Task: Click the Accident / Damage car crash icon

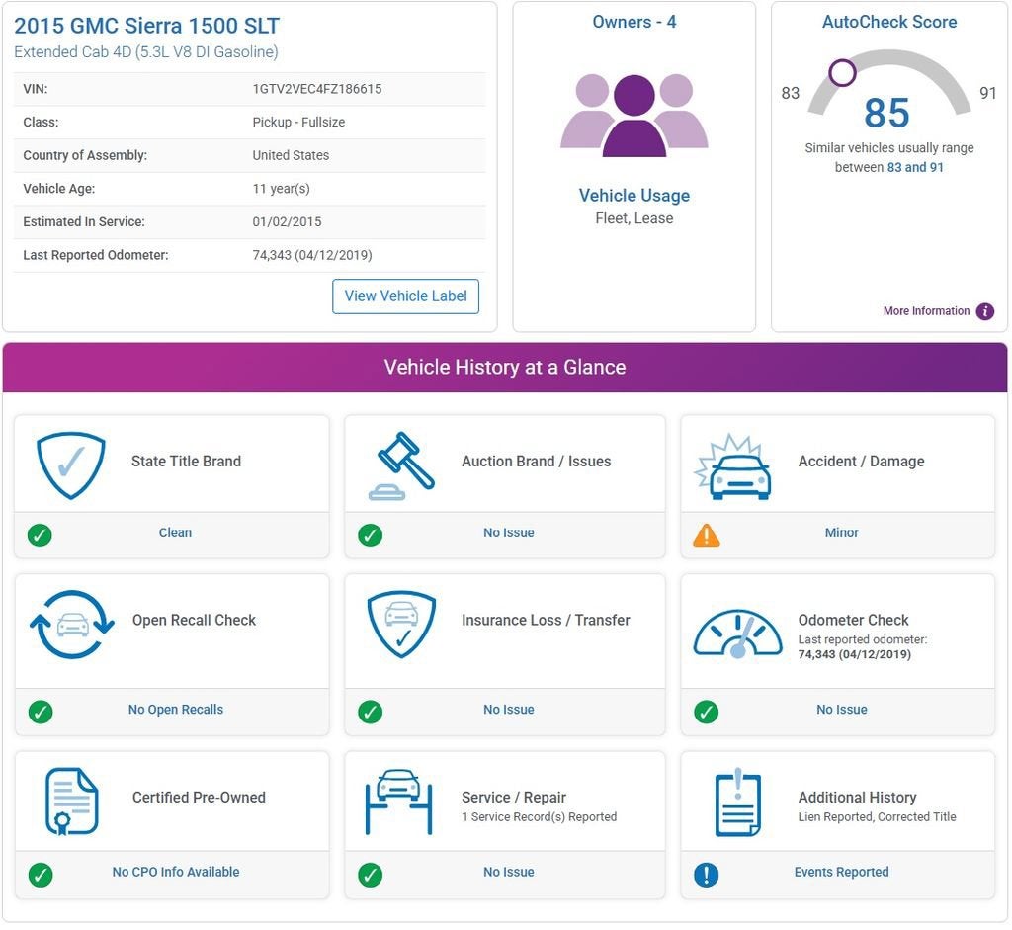Action: click(733, 467)
